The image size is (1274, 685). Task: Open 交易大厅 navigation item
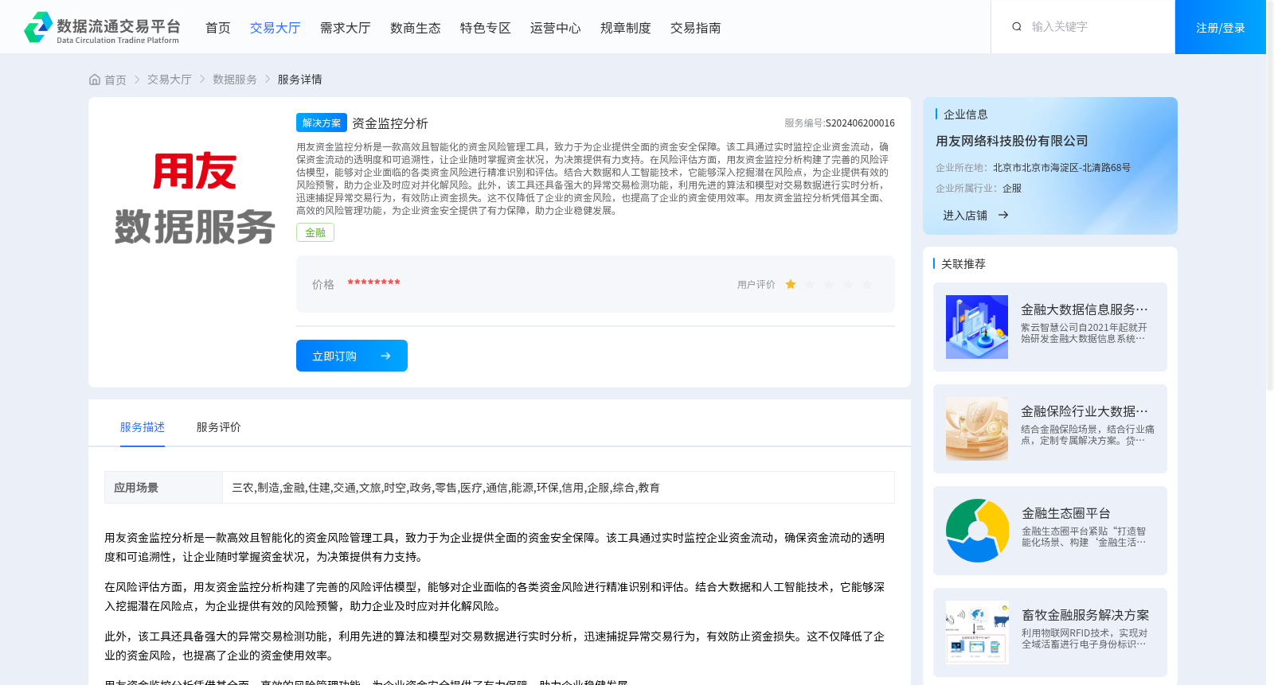276,28
